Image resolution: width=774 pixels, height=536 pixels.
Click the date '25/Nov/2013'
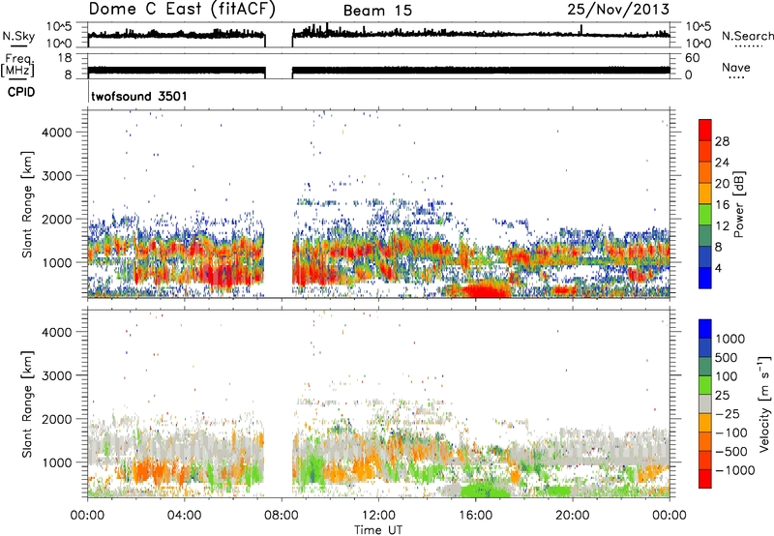(618, 10)
